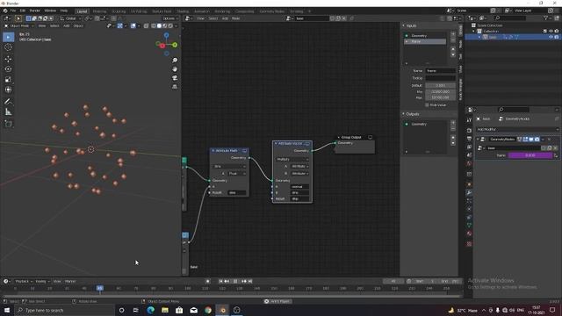Image resolution: width=562 pixels, height=316 pixels.
Task: Open the Modifier properties wrench tab
Action: [x=469, y=193]
